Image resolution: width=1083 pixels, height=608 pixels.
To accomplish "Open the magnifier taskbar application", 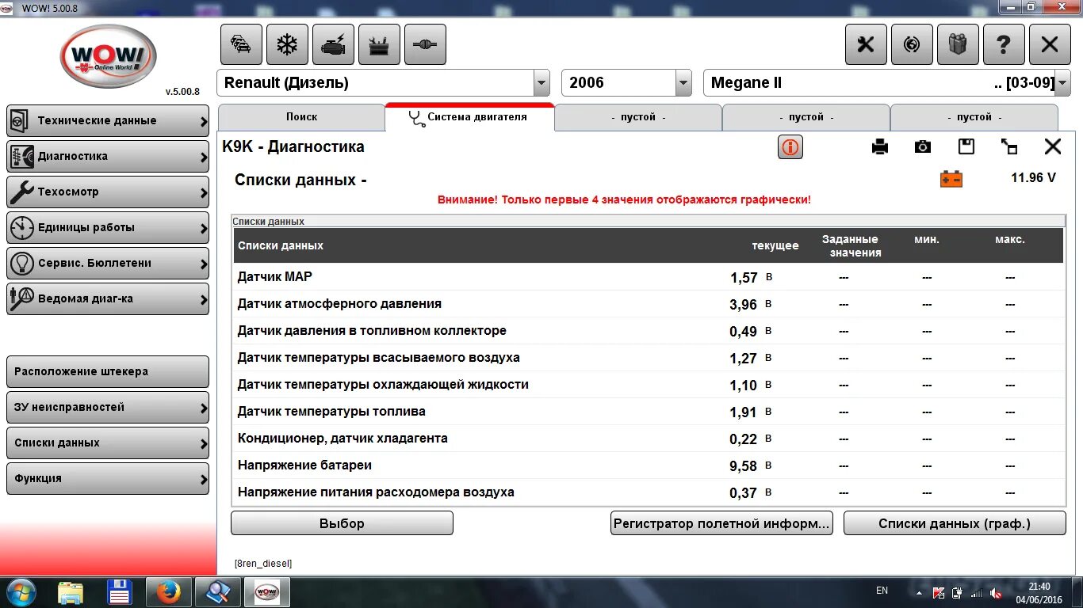I will pyautogui.click(x=217, y=592).
